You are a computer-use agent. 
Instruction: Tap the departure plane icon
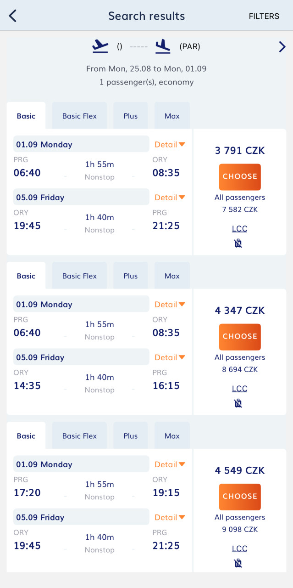point(100,46)
